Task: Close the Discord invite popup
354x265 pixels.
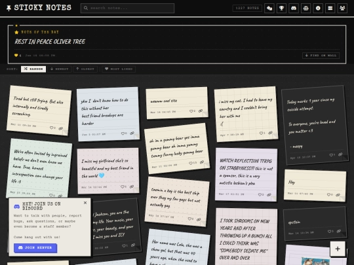Action: (85, 203)
